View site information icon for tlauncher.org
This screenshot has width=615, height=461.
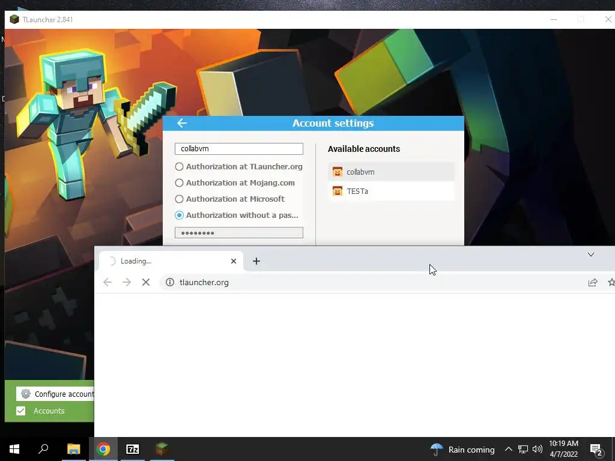pos(170,282)
